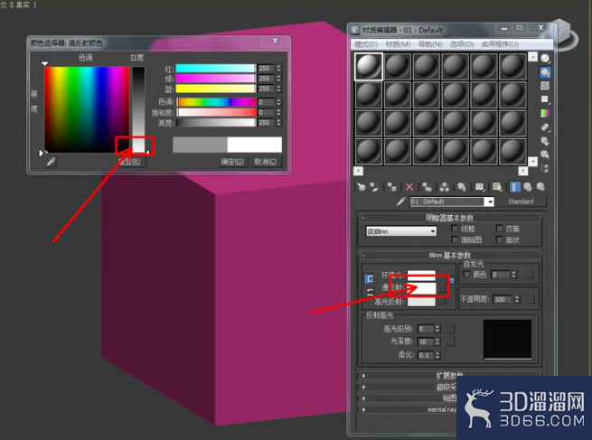592x440 pixels.
Task: Open 导航(N) menu
Action: point(430,44)
